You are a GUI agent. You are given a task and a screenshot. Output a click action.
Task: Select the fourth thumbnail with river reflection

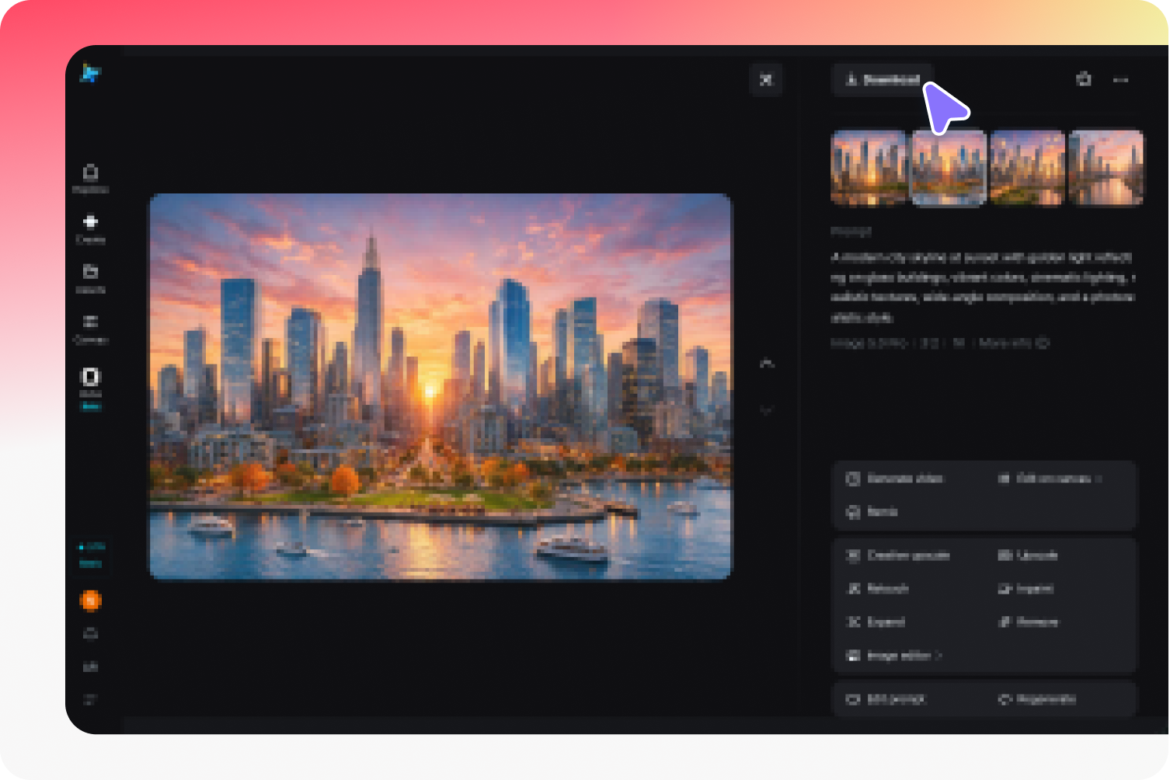(1106, 168)
